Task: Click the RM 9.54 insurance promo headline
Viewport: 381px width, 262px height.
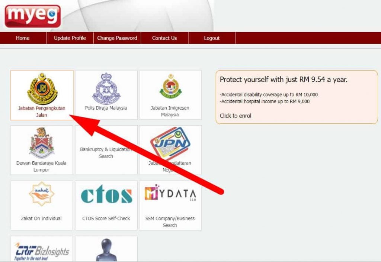Action: 284,80
